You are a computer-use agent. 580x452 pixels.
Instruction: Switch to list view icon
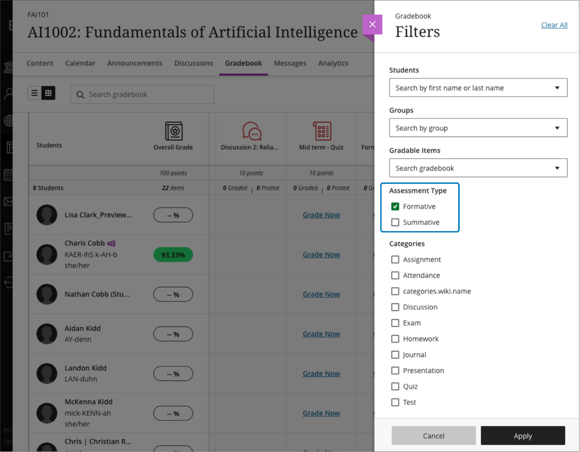34,93
